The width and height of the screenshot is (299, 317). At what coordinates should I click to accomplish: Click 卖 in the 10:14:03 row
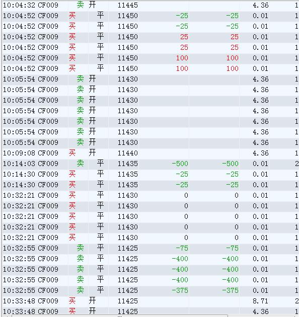(x=80, y=164)
